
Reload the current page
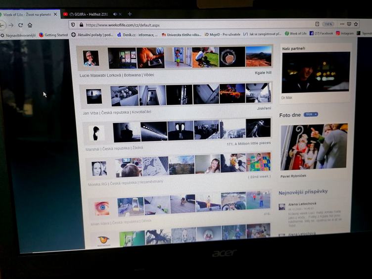tap(20, 25)
